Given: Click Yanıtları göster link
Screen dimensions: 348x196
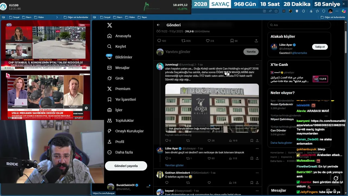Looking at the screenshot, I should coord(174,165).
